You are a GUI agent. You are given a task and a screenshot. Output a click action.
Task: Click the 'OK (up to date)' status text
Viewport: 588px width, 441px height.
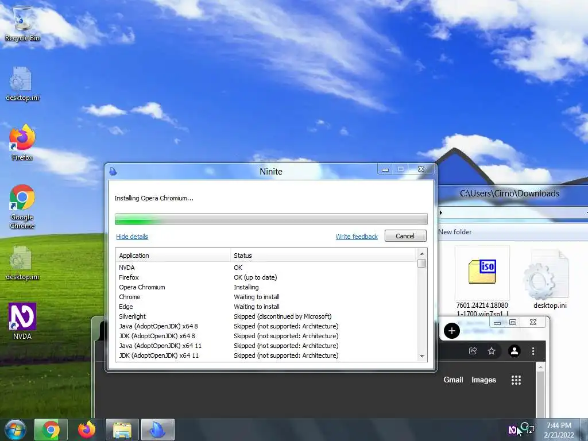coord(256,277)
